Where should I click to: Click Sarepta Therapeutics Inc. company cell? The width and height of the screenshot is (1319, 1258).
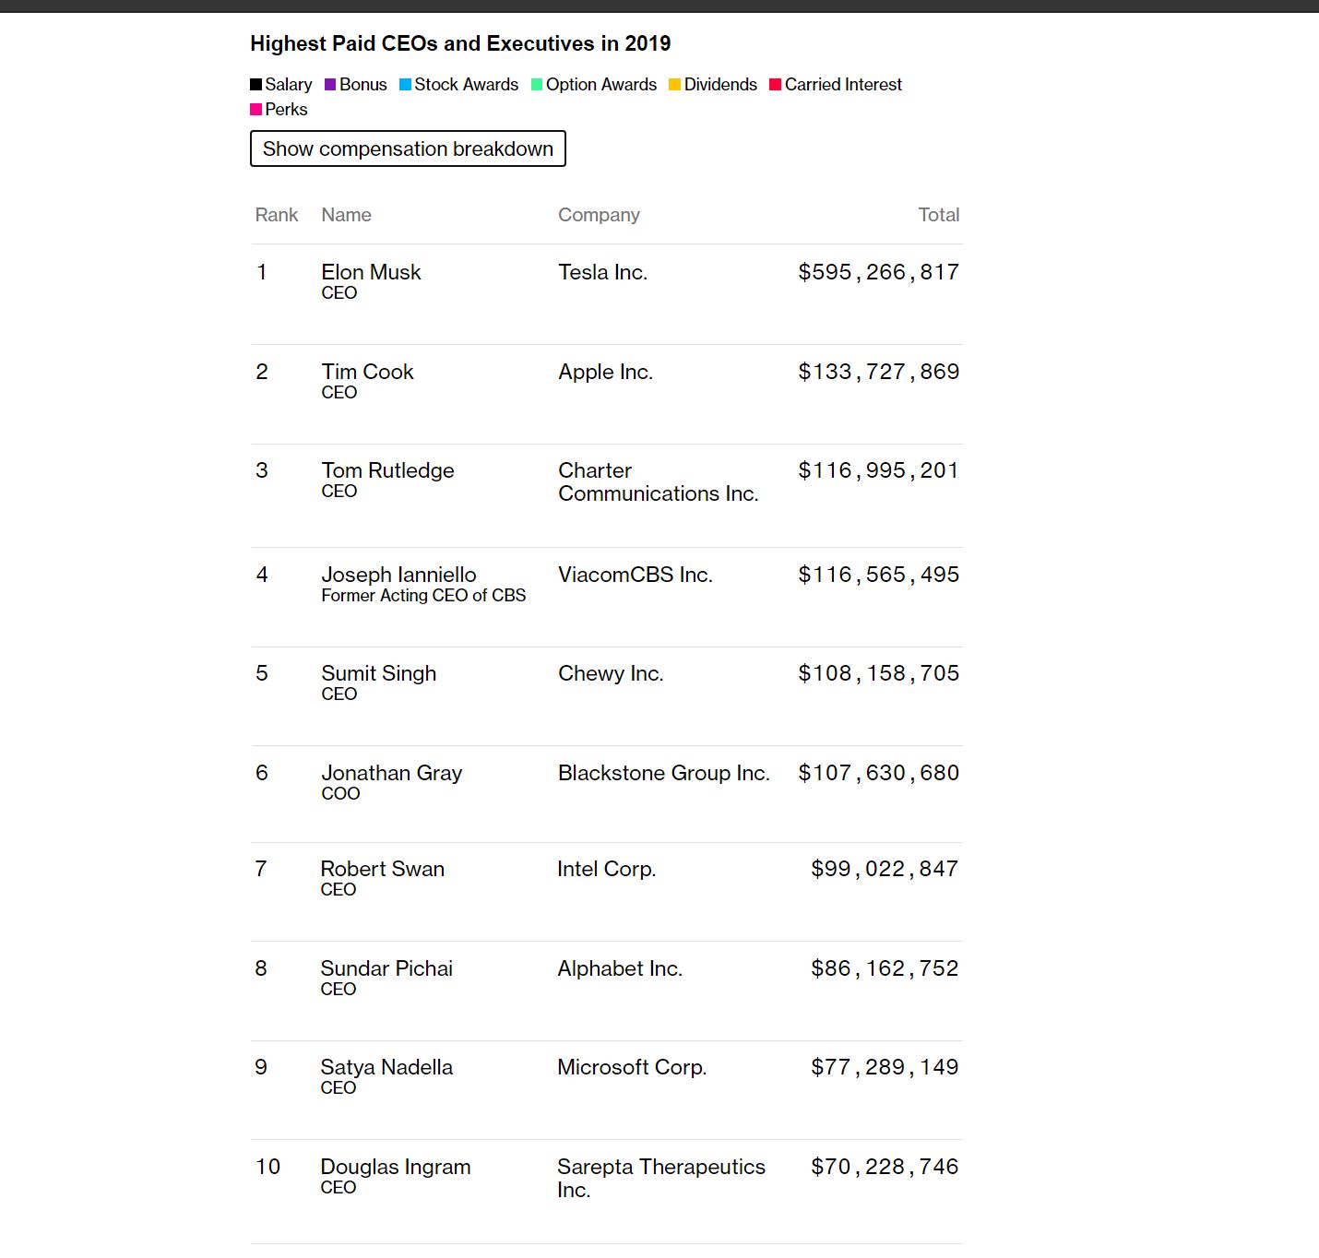click(660, 1178)
